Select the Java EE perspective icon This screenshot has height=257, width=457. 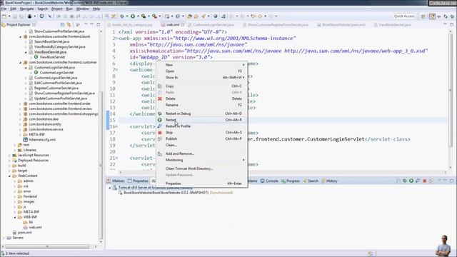click(x=432, y=16)
